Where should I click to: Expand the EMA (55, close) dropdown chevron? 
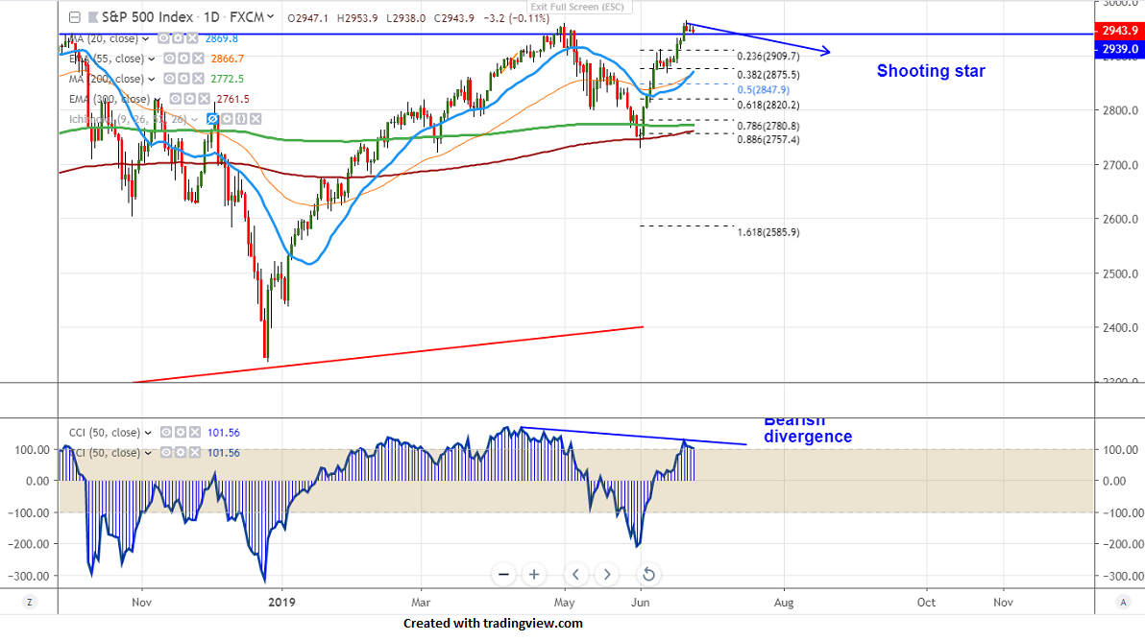(151, 59)
